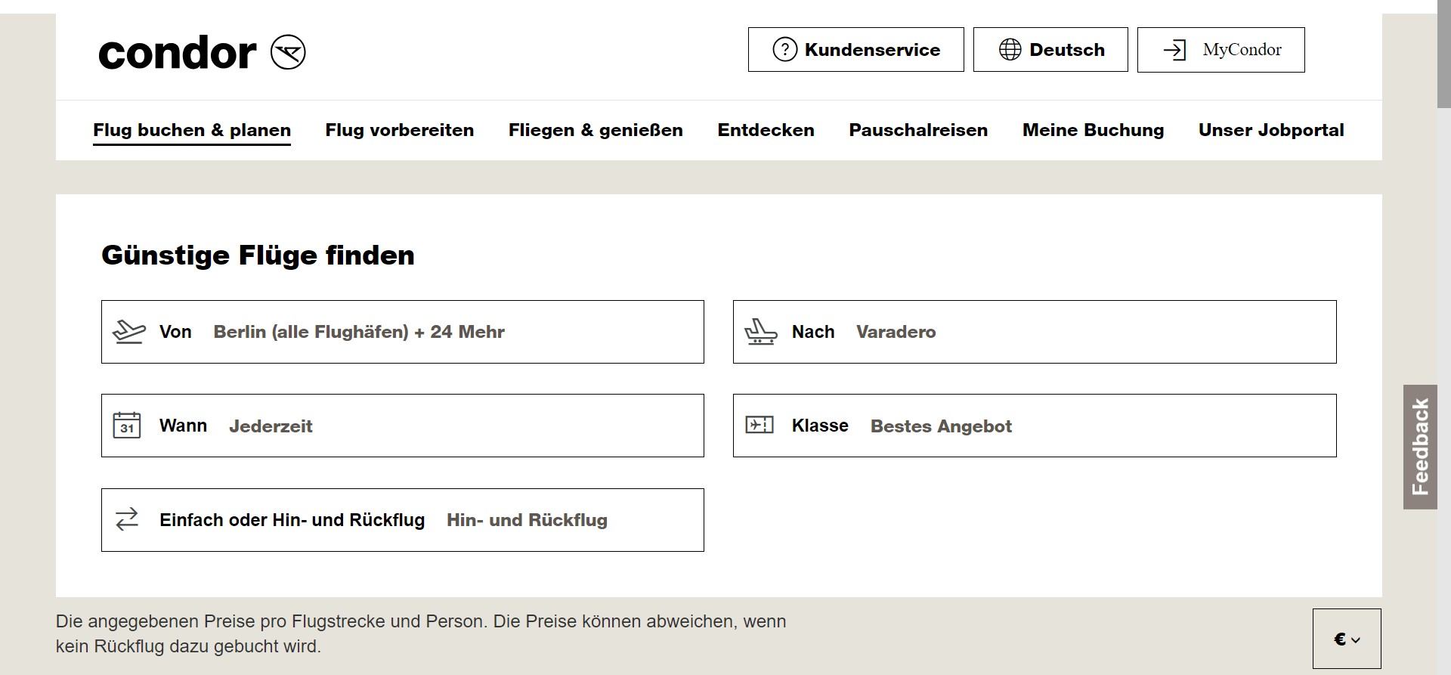Click the two-way arrows trip type icon
The image size is (1451, 675).
[x=127, y=519]
